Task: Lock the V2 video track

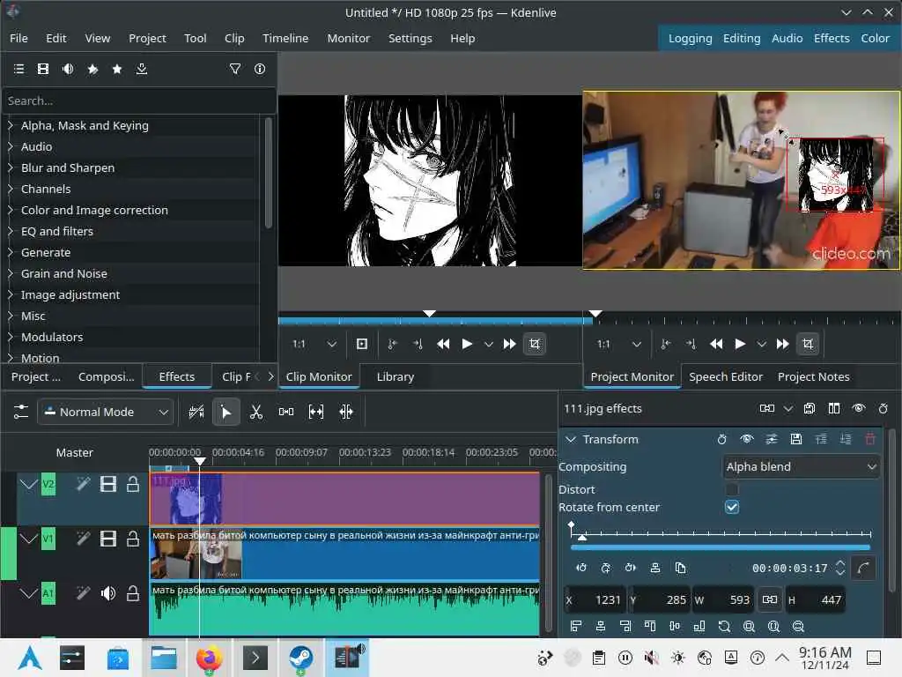Action: tap(133, 484)
